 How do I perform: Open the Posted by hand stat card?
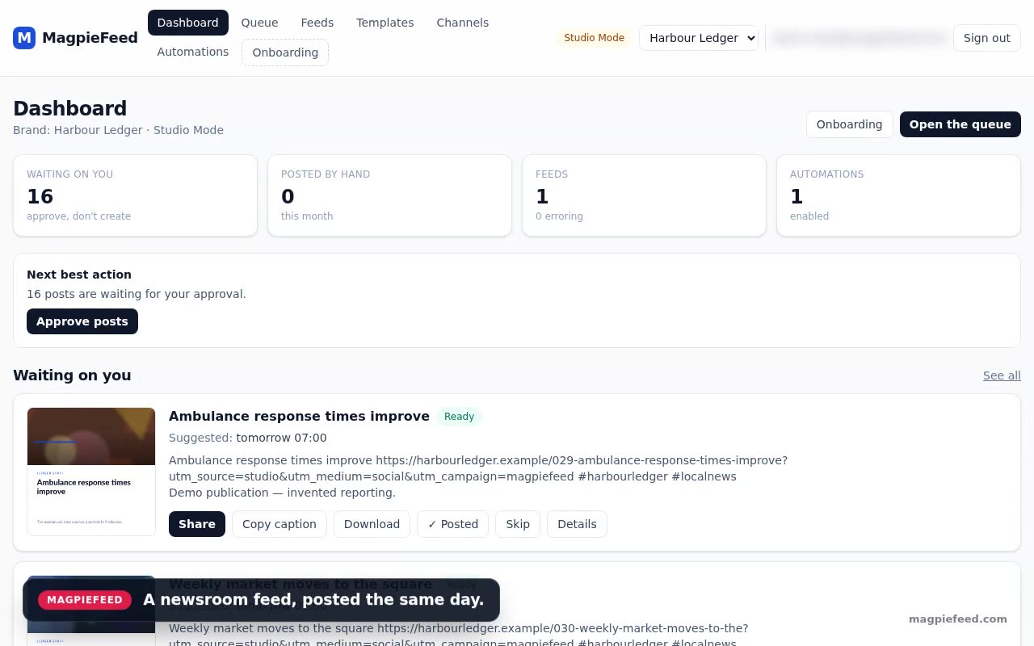(x=389, y=195)
